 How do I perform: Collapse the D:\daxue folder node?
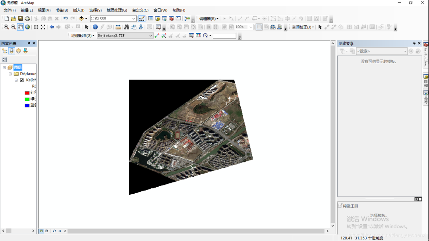(x=10, y=74)
